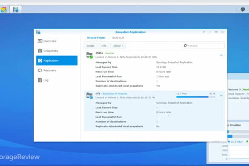Open the search filter dropdown arrow
The width and height of the screenshot is (249, 166).
[188, 46]
